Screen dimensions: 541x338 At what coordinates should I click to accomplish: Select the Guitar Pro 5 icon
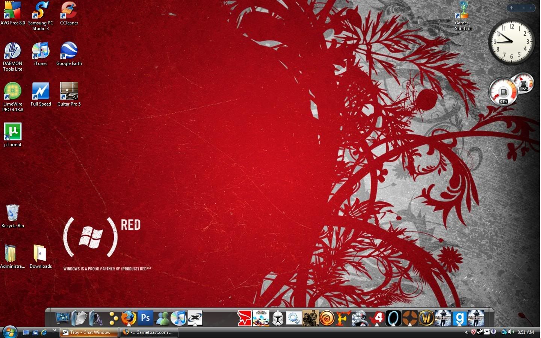coord(69,94)
